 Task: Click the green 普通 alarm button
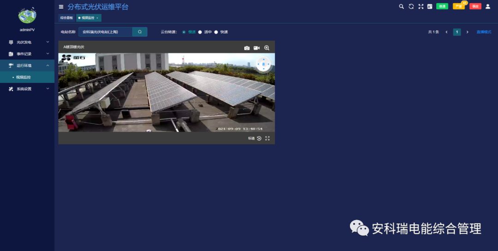[442, 6]
